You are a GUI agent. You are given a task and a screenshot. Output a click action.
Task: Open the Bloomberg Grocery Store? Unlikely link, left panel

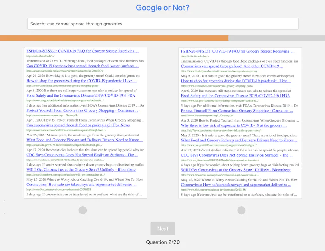click(x=81, y=169)
